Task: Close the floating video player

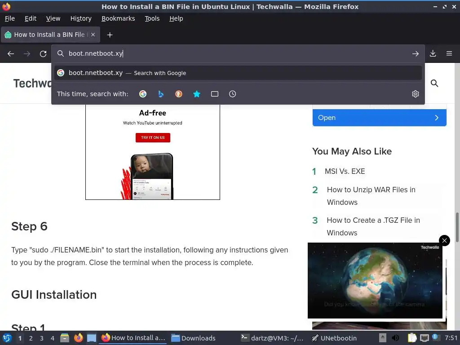Action: [x=444, y=241]
